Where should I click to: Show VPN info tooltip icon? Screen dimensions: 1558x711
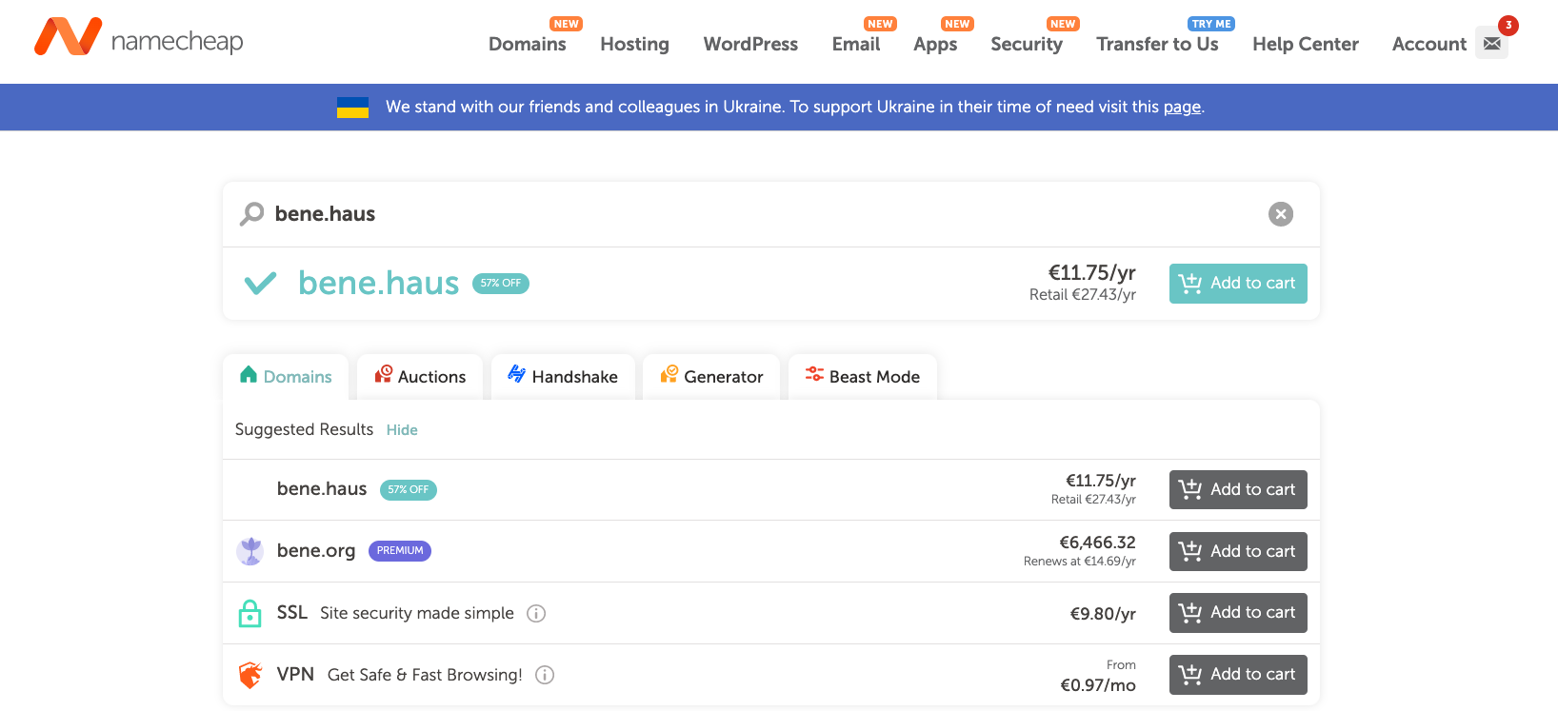pos(545,675)
